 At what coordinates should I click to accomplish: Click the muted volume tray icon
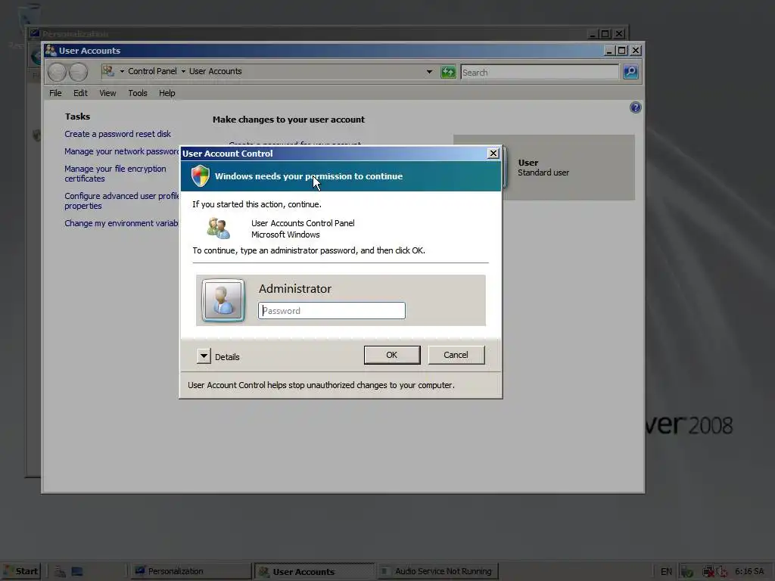click(x=721, y=572)
